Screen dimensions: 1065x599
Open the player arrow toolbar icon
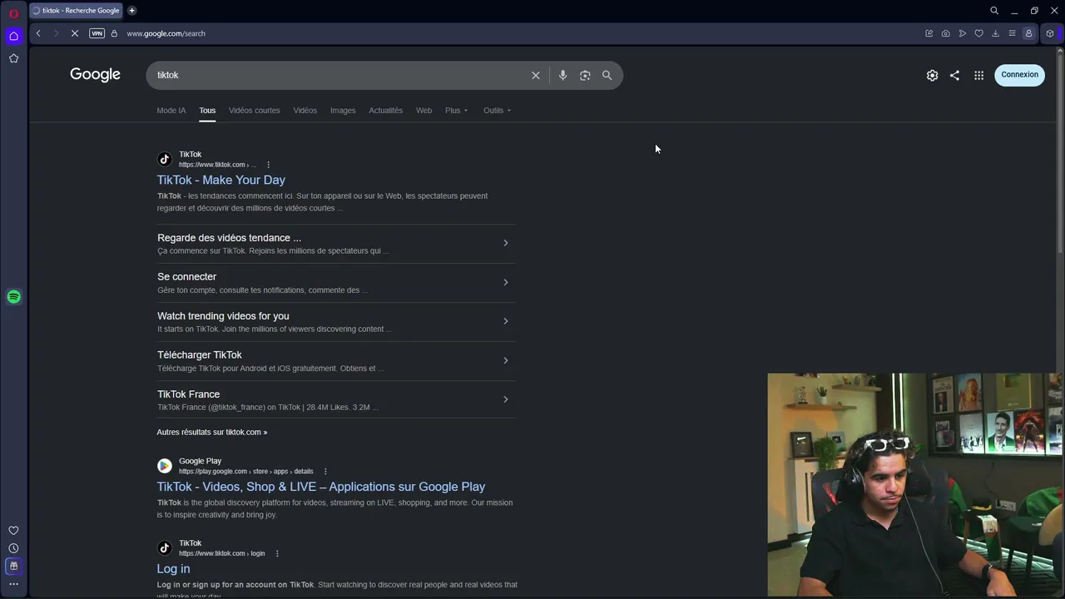(962, 33)
